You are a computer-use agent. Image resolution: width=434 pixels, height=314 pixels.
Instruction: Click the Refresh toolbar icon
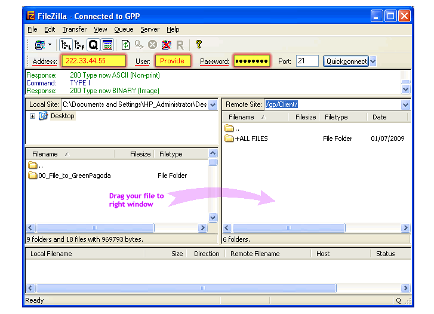(125, 45)
